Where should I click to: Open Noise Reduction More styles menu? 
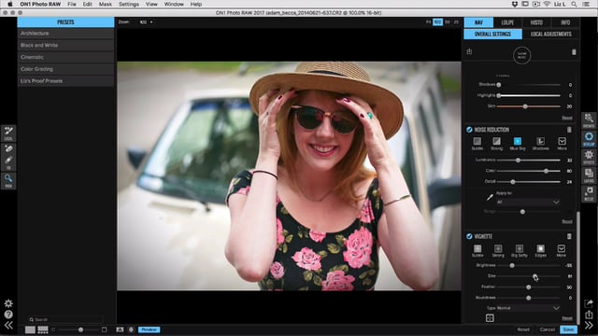562,144
